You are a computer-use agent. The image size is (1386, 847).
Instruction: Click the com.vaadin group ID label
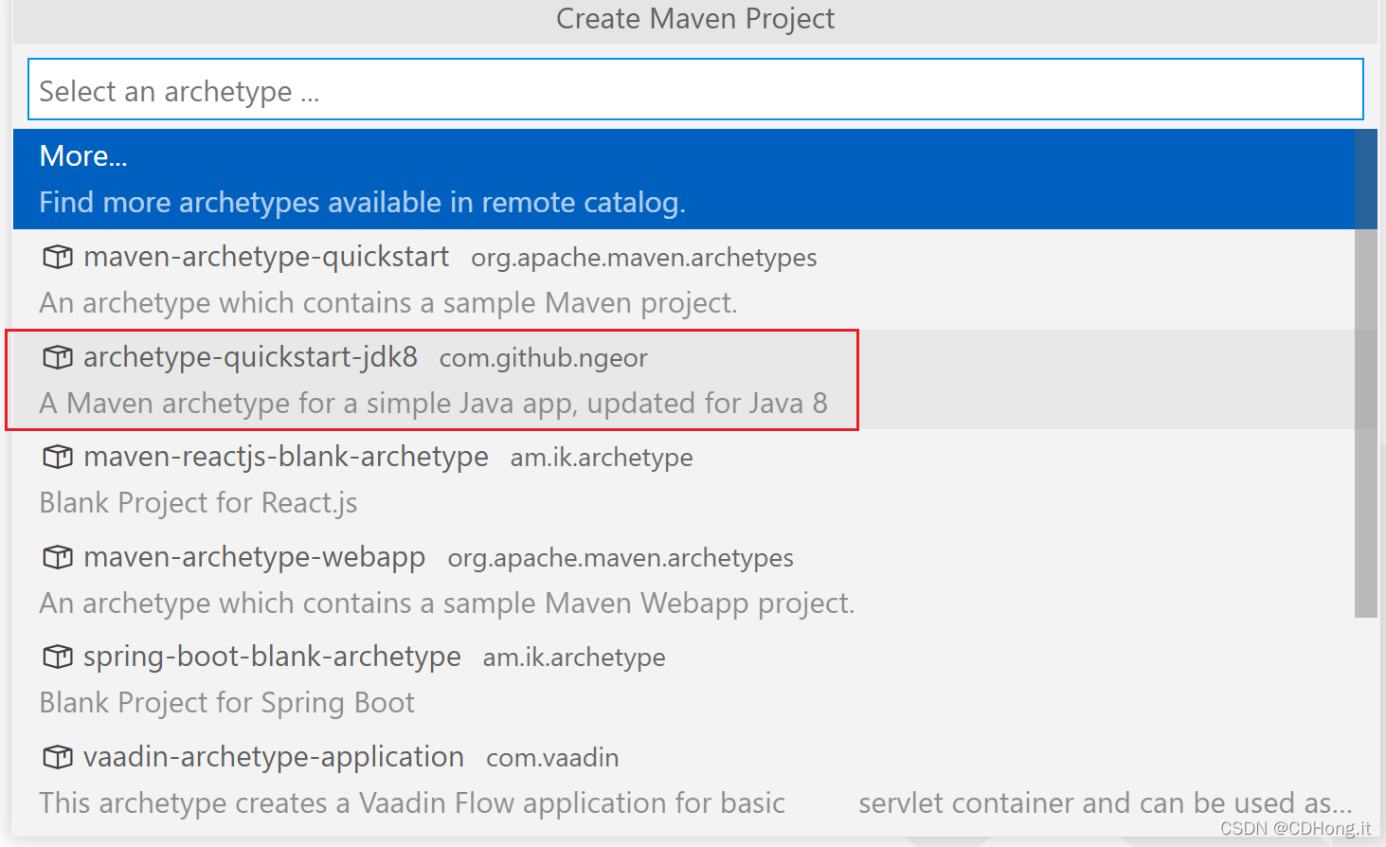click(552, 758)
